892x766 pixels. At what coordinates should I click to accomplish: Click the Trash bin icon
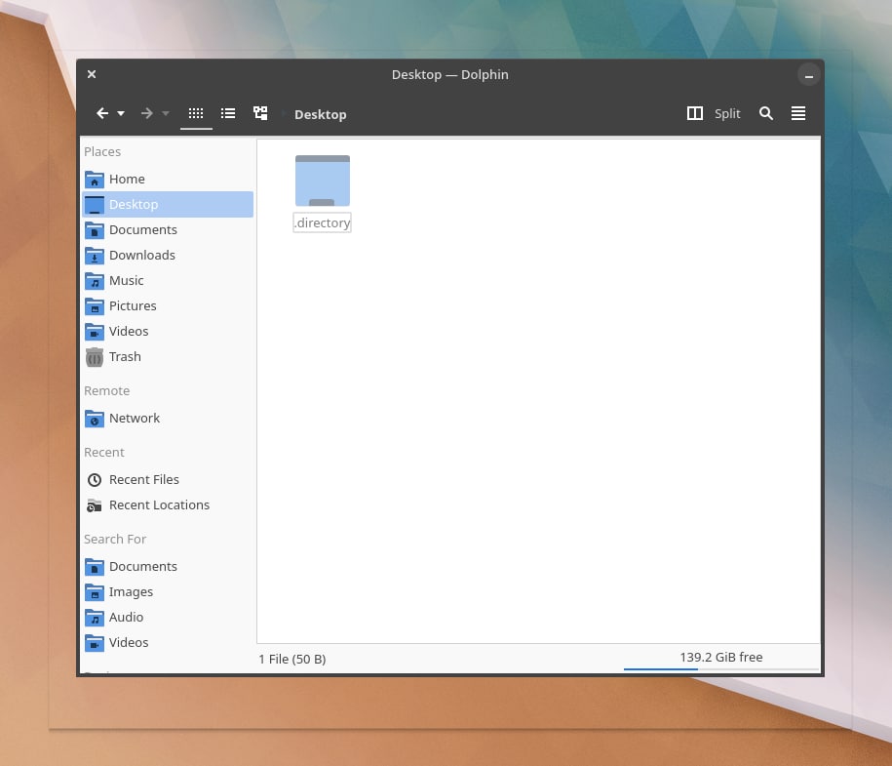pyautogui.click(x=95, y=357)
